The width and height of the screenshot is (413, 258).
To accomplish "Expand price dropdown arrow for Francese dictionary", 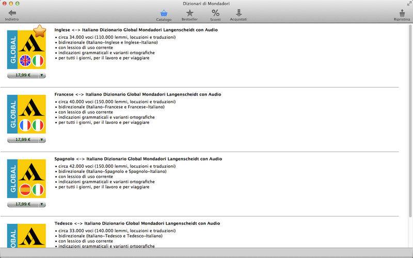I will pyautogui.click(x=42, y=140).
